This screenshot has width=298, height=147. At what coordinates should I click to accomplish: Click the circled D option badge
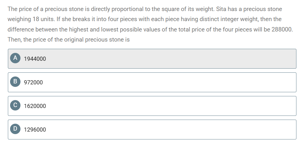15,129
